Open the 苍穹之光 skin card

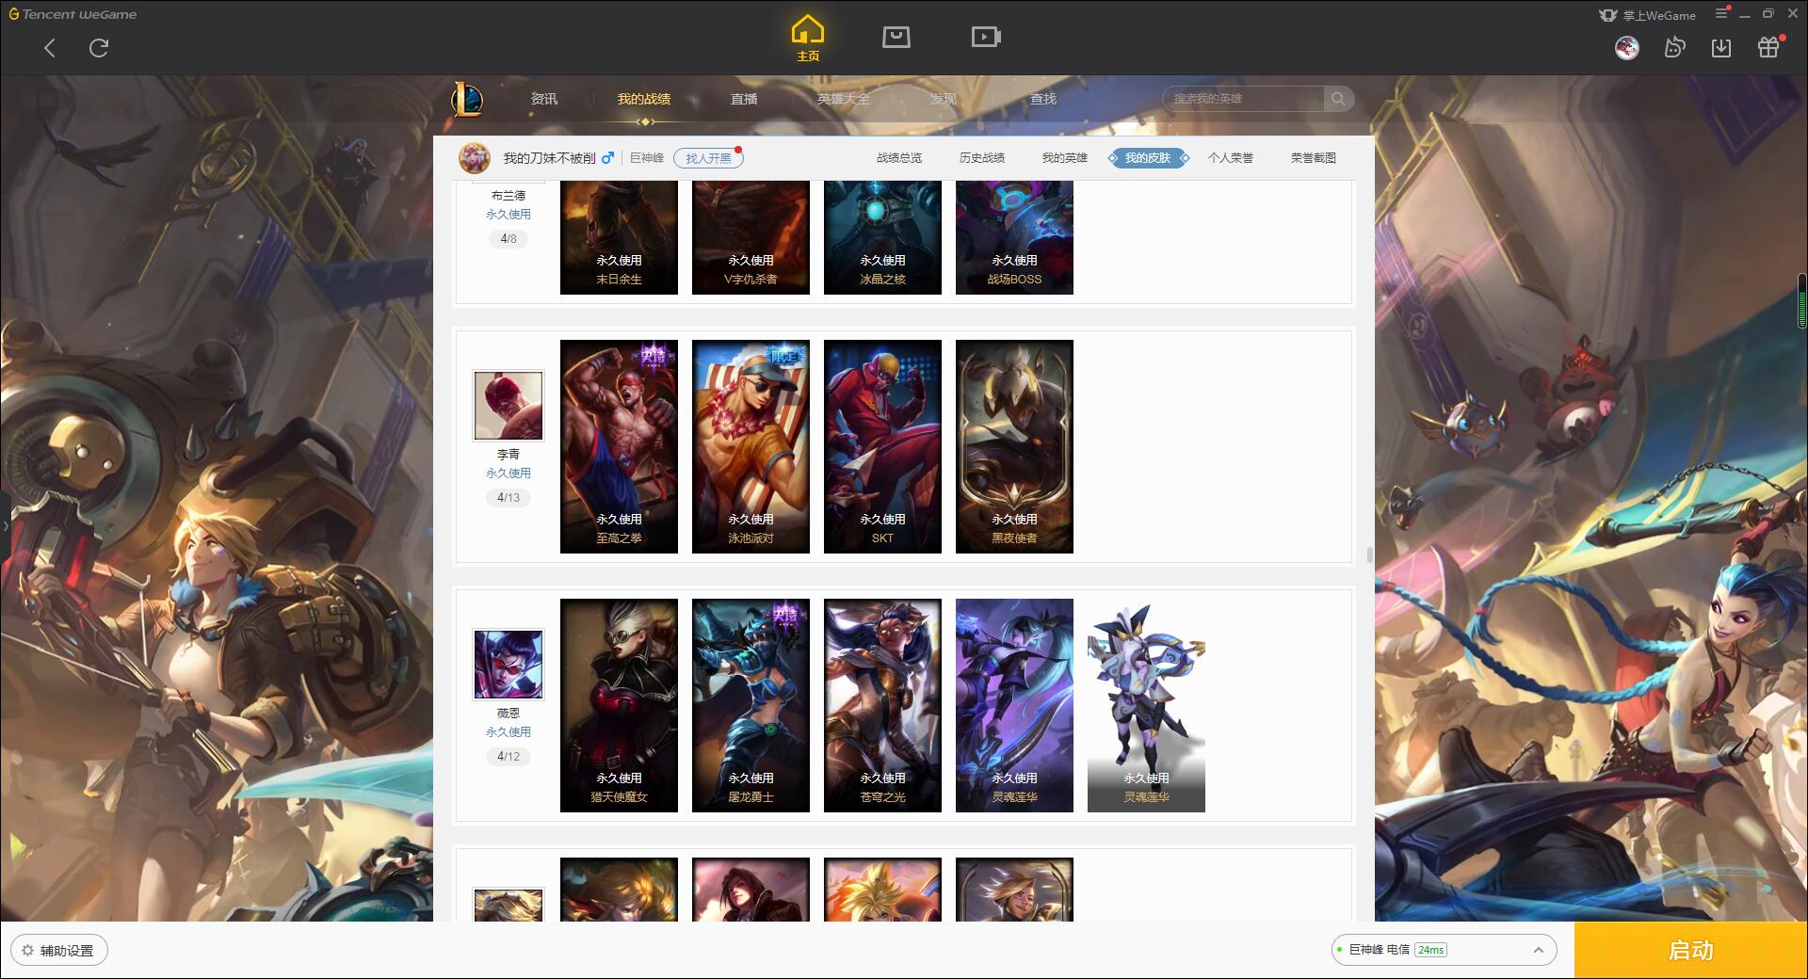tap(882, 705)
